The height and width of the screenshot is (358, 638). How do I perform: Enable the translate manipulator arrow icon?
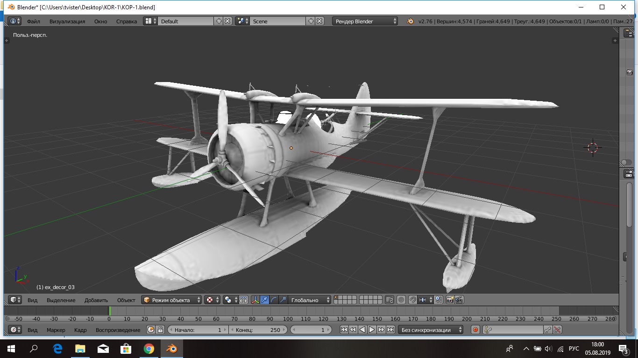coord(264,300)
